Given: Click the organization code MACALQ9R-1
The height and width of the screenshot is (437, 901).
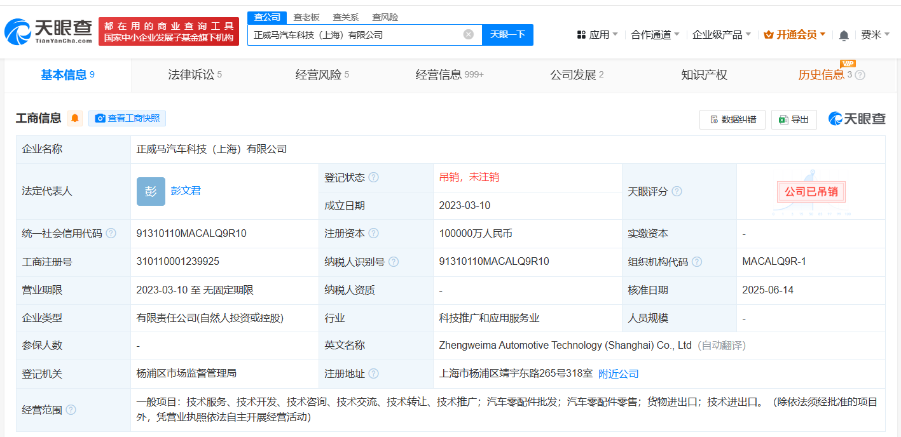Looking at the screenshot, I should pyautogui.click(x=774, y=261).
